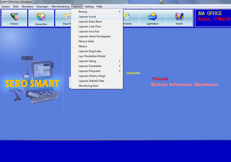Viewport: 231px width, 162px height.
Task: Click the Setting menu
Action: click(89, 6)
